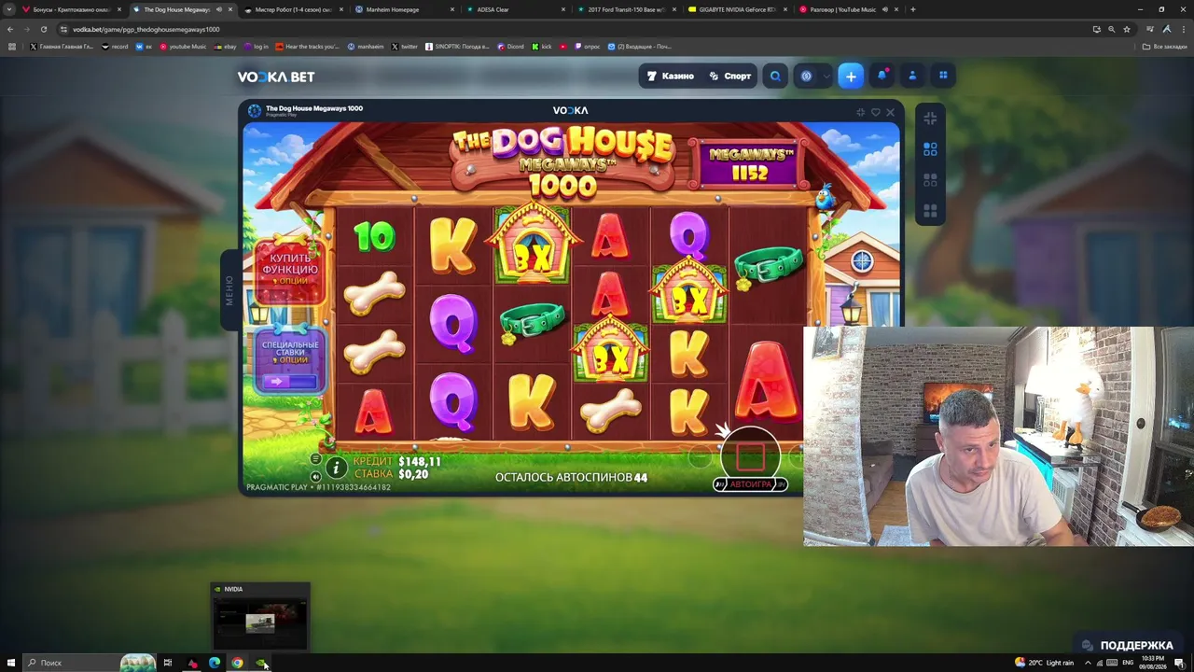Select the highlighted blue grid layout icon
Image resolution: width=1194 pixels, height=672 pixels.
point(930,149)
